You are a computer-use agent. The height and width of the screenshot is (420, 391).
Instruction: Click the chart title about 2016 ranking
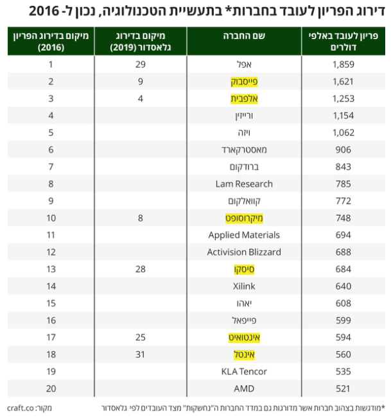tap(207, 12)
